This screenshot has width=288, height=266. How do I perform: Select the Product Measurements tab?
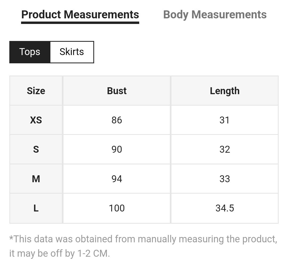[x=80, y=15]
